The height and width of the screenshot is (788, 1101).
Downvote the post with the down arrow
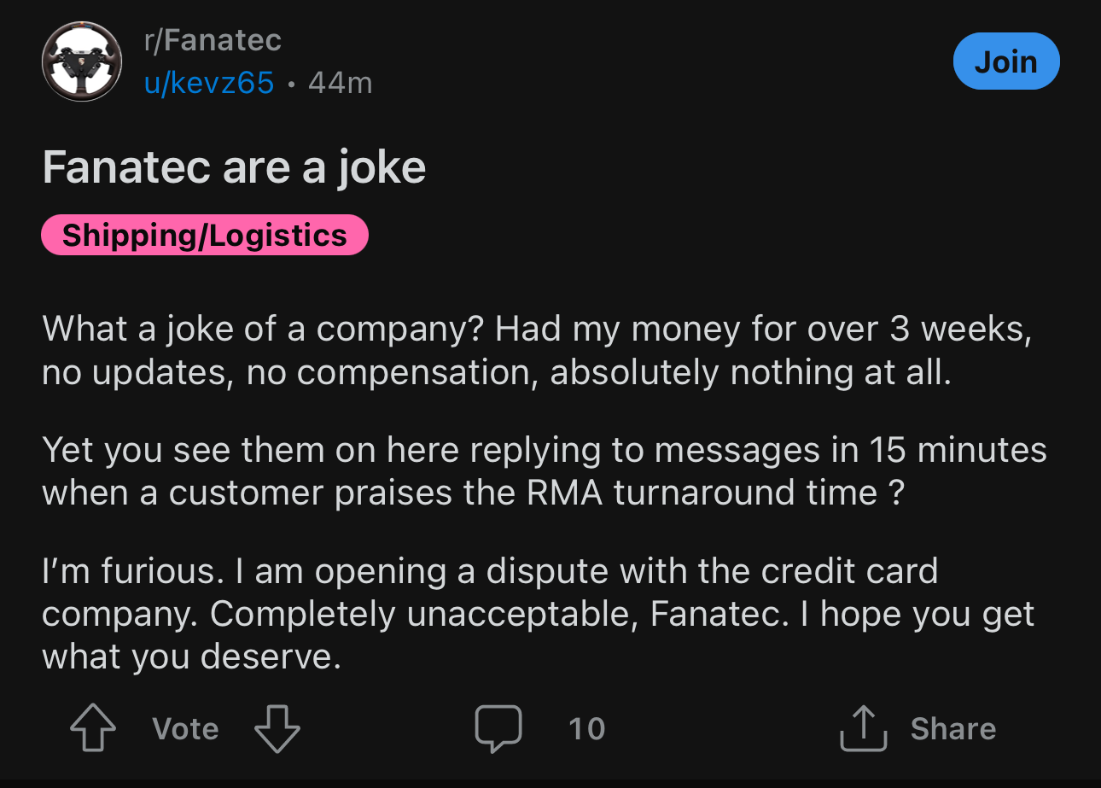(x=277, y=729)
